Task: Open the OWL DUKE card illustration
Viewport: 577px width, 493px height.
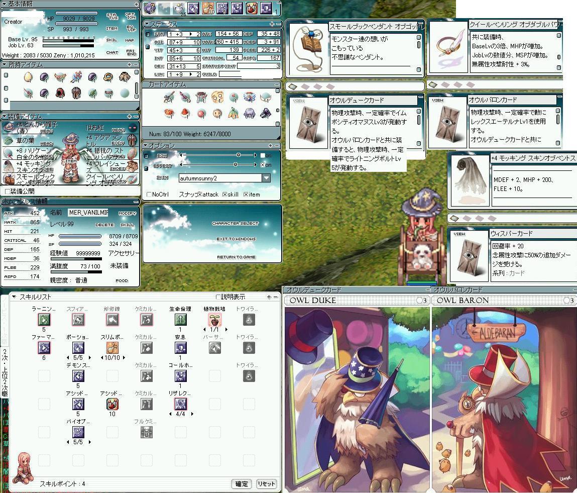Action: click(357, 400)
